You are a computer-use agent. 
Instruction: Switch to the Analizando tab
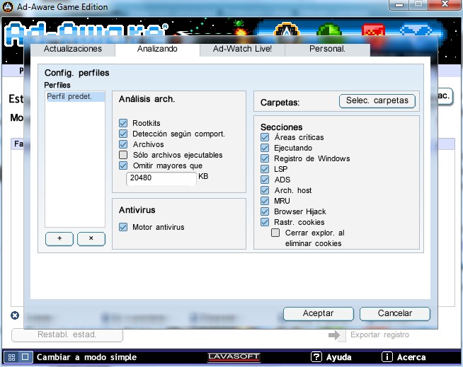157,49
